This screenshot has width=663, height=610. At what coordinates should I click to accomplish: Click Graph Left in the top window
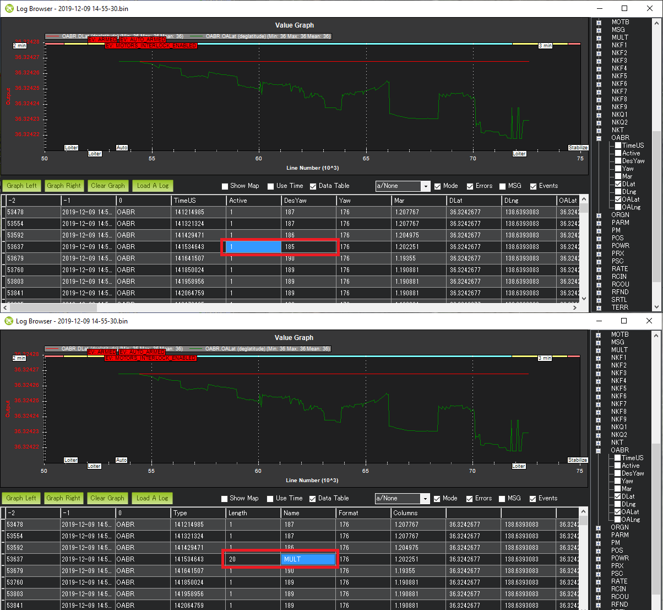tap(23, 186)
